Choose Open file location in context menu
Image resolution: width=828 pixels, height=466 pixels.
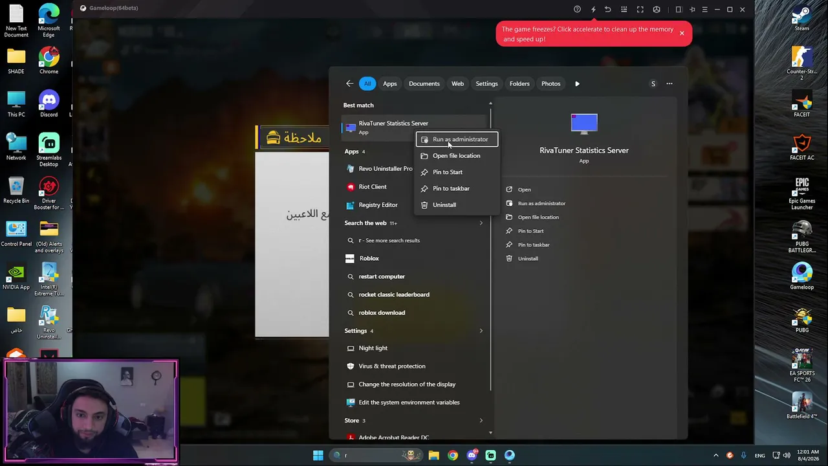pos(457,156)
